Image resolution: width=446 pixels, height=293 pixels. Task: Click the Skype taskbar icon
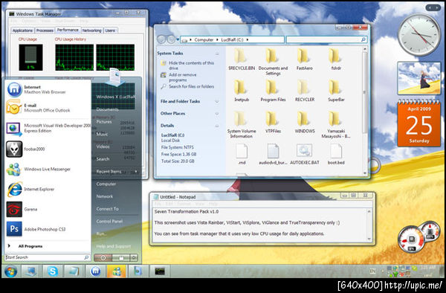53,271
